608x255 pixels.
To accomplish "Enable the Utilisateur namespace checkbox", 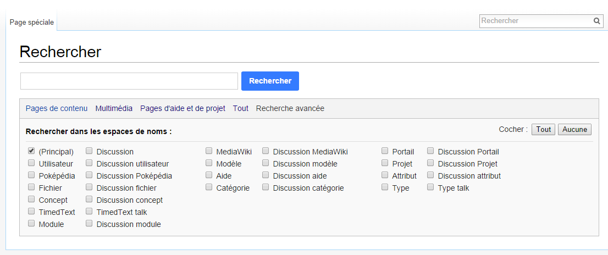I will tap(31, 163).
